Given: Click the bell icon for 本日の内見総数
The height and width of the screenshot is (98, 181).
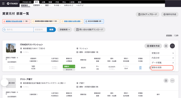Looking at the screenshot, I should tap(86, 21).
